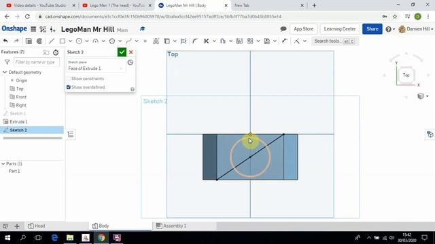Cancel Sketch 2 with the red X
Viewport: 435px width, 244px height.
tap(131, 52)
